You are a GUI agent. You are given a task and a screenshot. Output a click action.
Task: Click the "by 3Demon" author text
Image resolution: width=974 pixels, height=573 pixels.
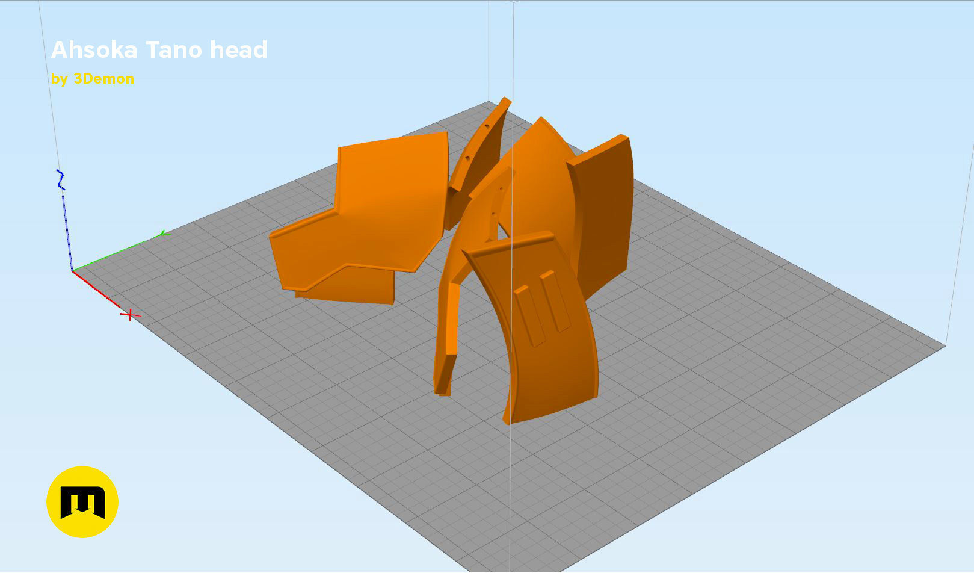click(x=93, y=79)
